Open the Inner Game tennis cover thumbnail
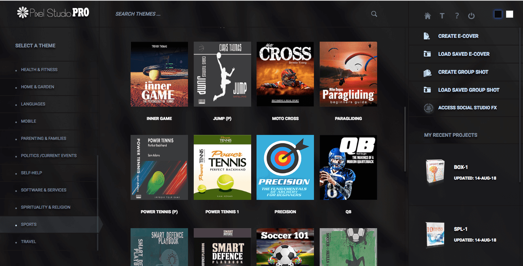 159,74
